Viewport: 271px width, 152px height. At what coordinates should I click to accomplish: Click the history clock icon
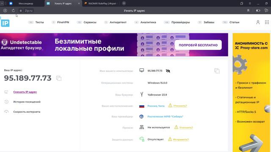coord(6,102)
